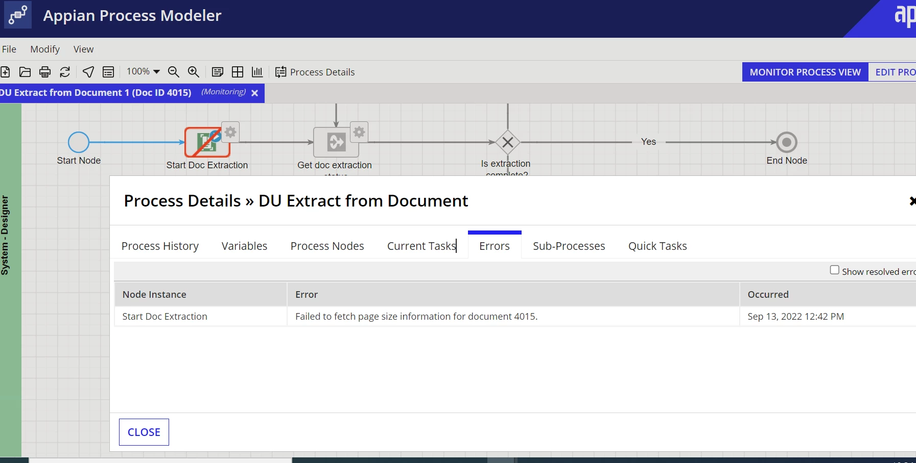This screenshot has height=463, width=916.
Task: Enable the Show resolved errors checkbox
Action: (835, 270)
